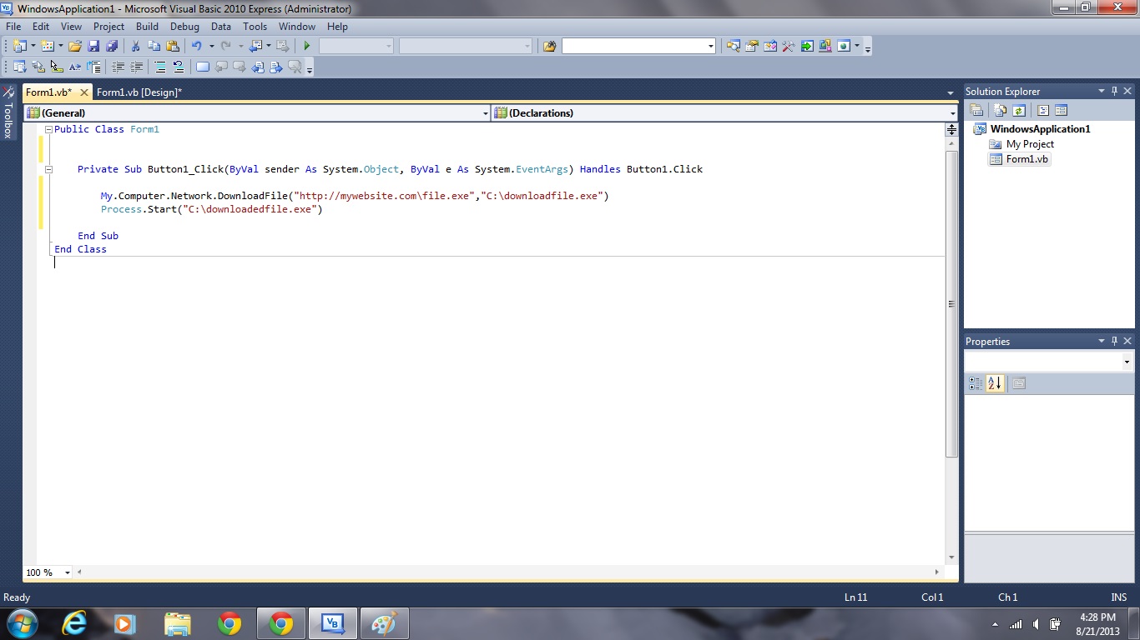Save Form1.vb with the floppy disk icon
The width and height of the screenshot is (1140, 640).
93,47
